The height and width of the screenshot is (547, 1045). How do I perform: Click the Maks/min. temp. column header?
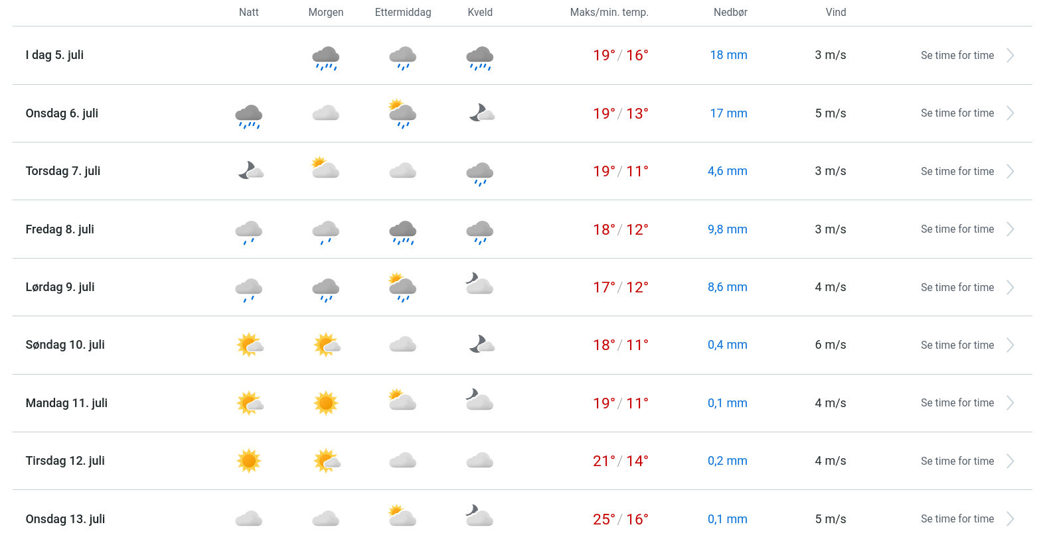[x=609, y=13]
